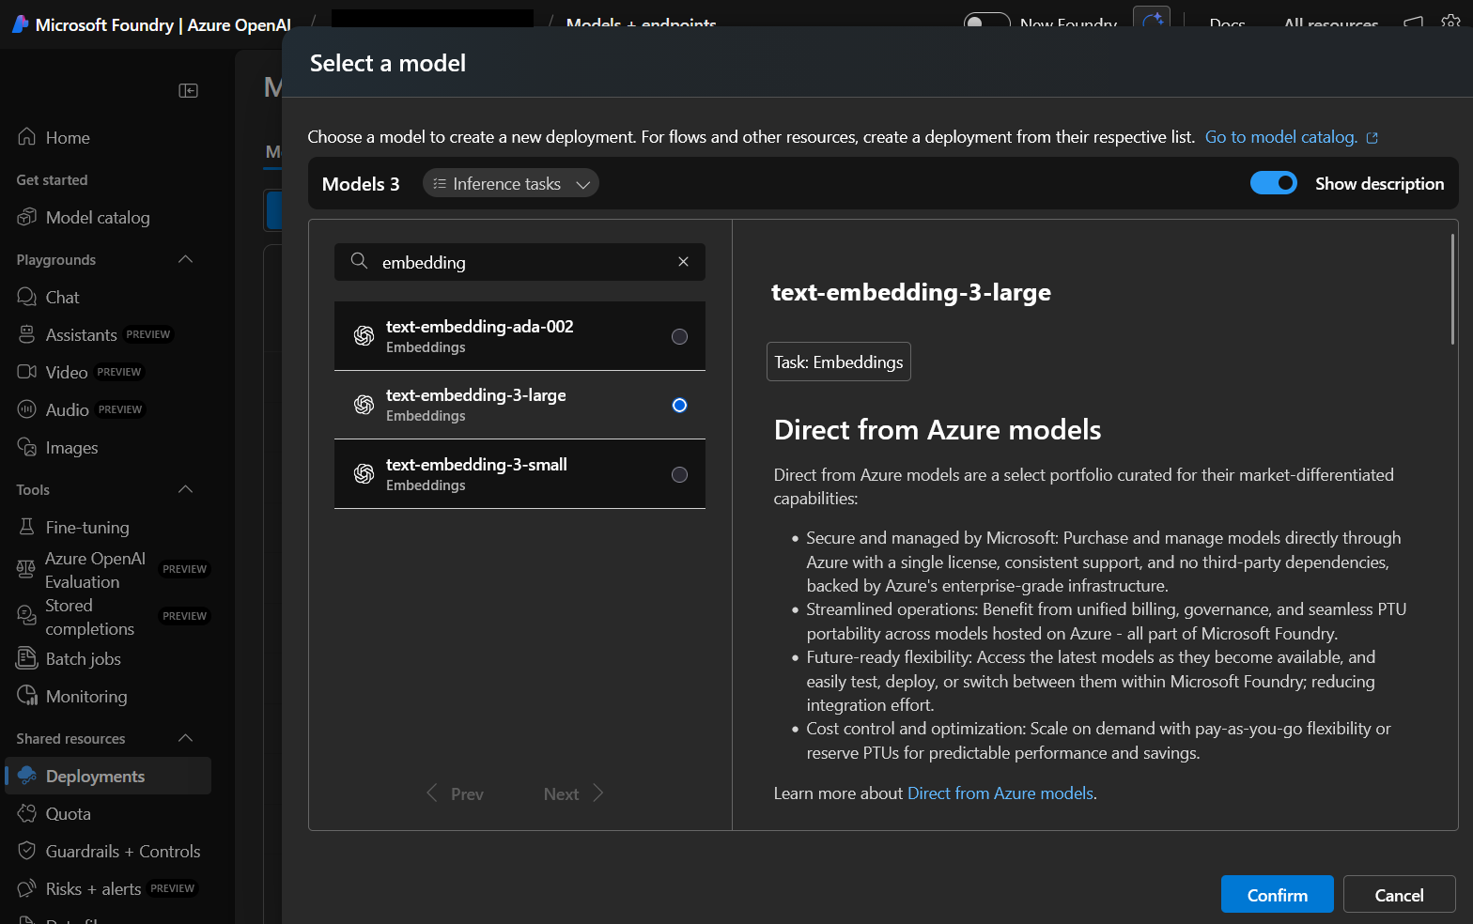Collapse the Shared resources section
Viewport: 1473px width, 924px height.
click(x=185, y=738)
